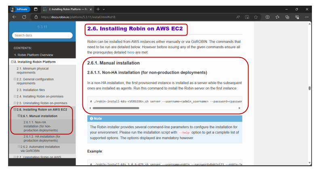Open the Collections icon
318x170 pixels.
(x=287, y=17)
